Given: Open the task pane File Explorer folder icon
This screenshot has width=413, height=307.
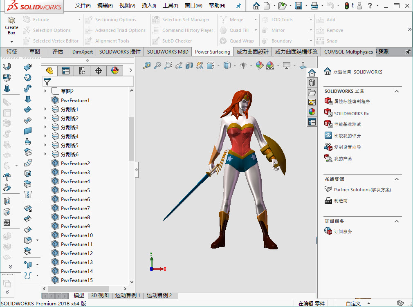Looking at the screenshot, I should click(x=312, y=92).
